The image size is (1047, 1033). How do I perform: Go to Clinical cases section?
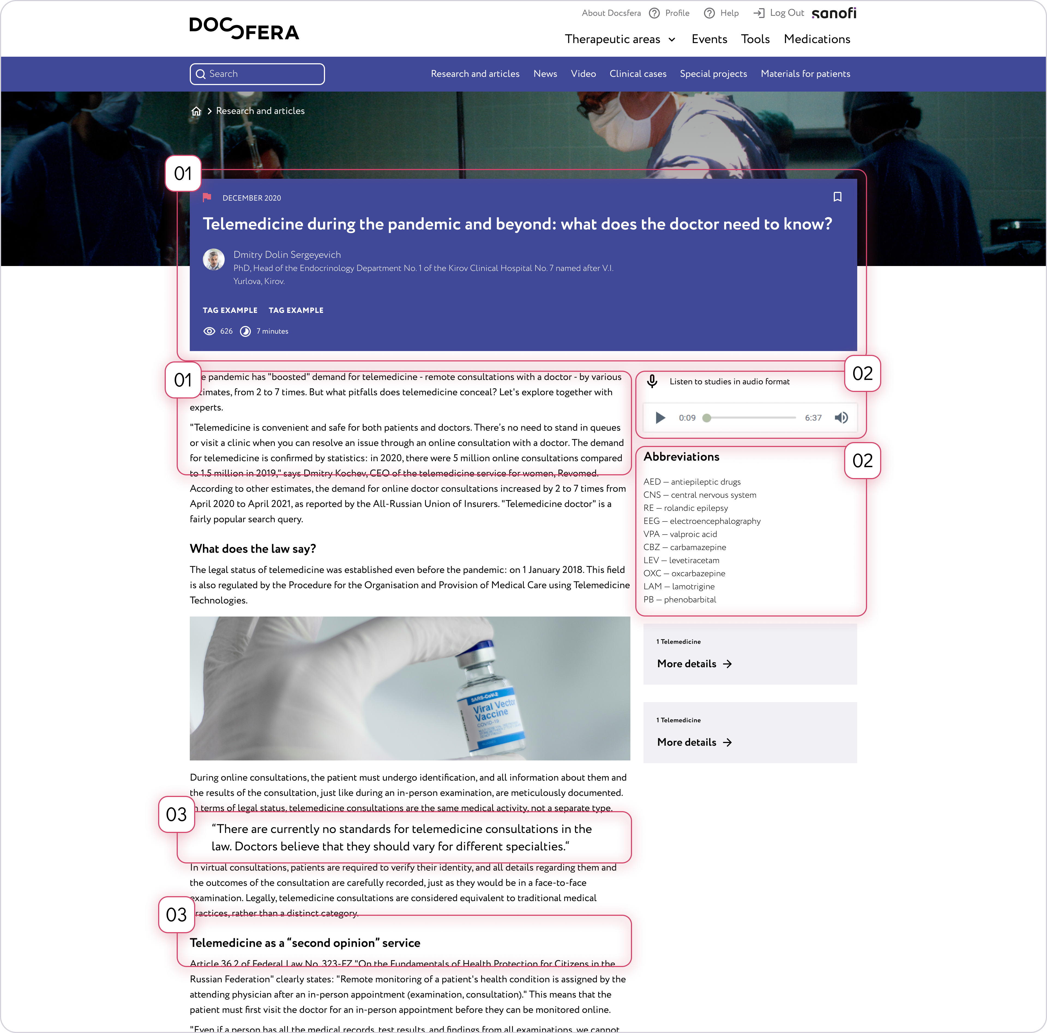(638, 74)
